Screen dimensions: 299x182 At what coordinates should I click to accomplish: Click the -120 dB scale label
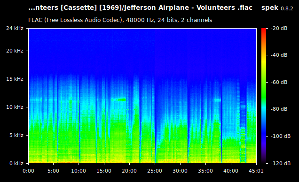click(x=281, y=163)
